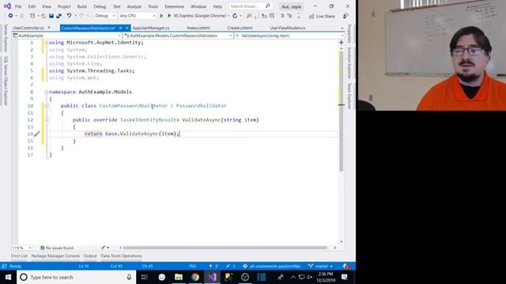Open the View menu
The height and width of the screenshot is (284, 506).
point(47,6)
